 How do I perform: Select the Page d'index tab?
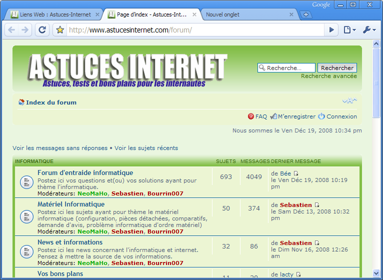pos(151,14)
